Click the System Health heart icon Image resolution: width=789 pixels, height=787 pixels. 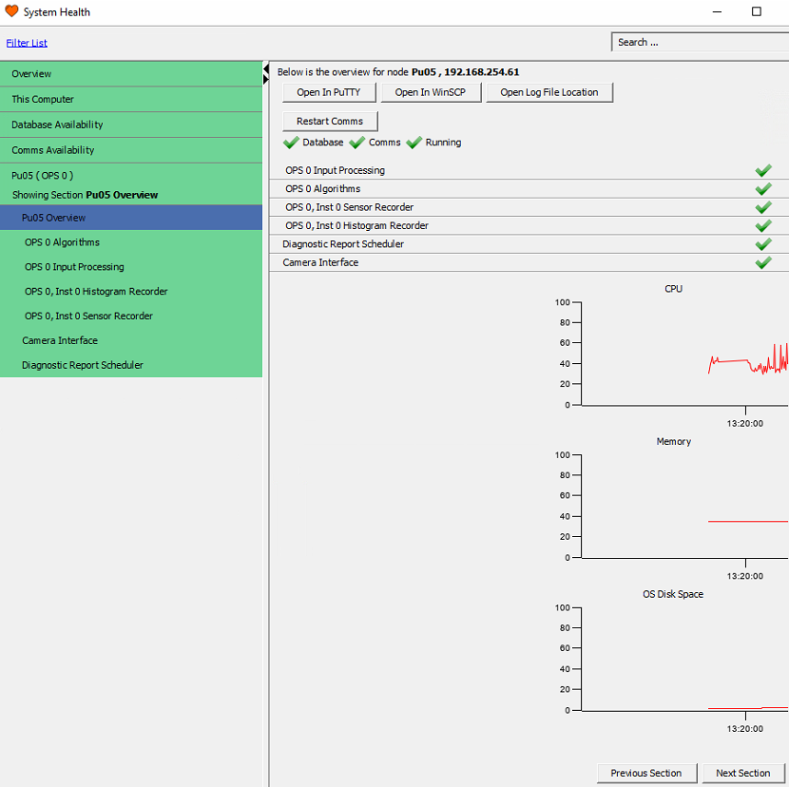pos(11,11)
